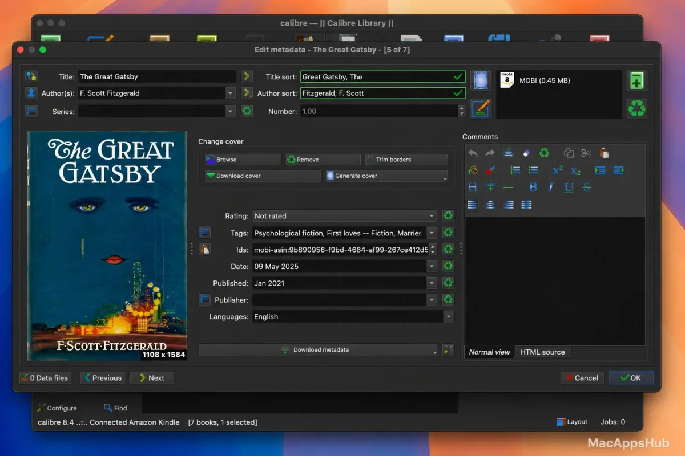The height and width of the screenshot is (456, 685).
Task: Click the redo arrow in Comments toolbar
Action: pyautogui.click(x=490, y=153)
